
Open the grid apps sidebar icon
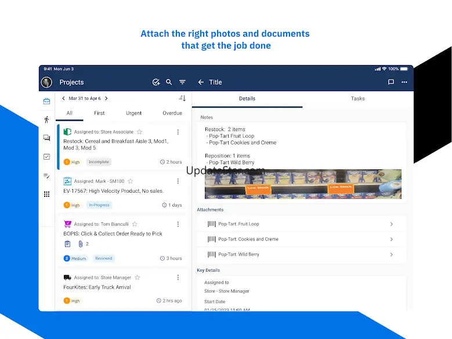[x=46, y=194]
